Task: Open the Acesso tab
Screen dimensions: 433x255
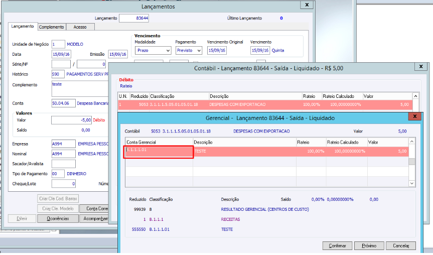Action: pyautogui.click(x=80, y=27)
